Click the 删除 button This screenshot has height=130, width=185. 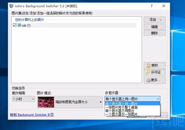click(x=155, y=33)
